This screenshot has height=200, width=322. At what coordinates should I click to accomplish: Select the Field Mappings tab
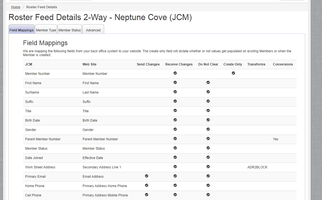point(21,29)
